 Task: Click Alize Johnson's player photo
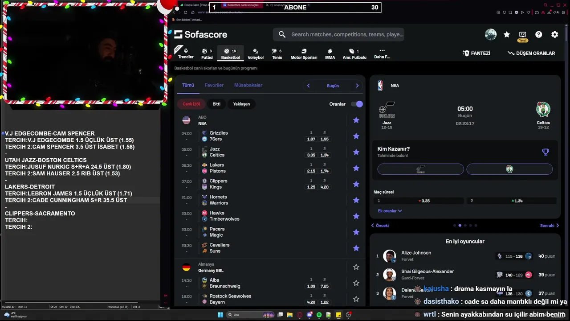[x=390, y=256]
